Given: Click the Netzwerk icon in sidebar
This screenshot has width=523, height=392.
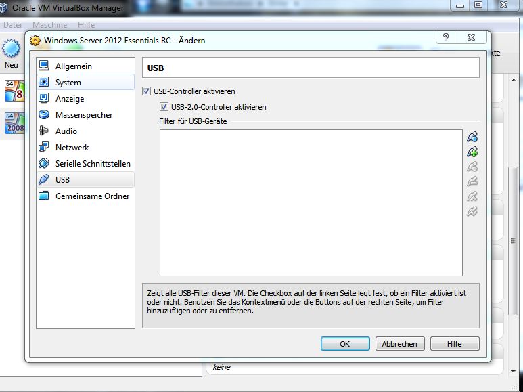Looking at the screenshot, I should click(44, 148).
